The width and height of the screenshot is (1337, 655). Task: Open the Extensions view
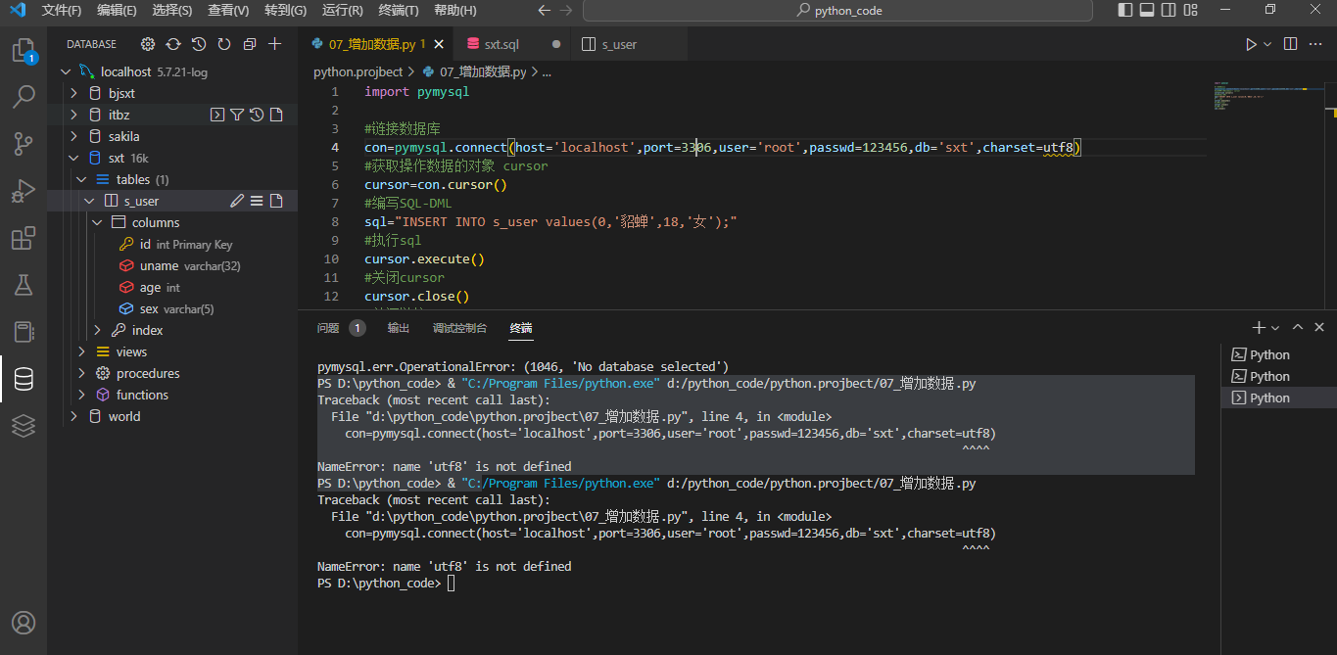point(24,238)
